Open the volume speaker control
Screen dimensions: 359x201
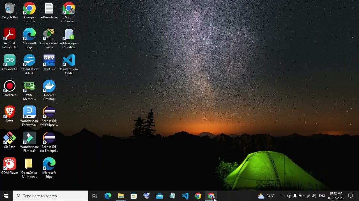(314, 196)
